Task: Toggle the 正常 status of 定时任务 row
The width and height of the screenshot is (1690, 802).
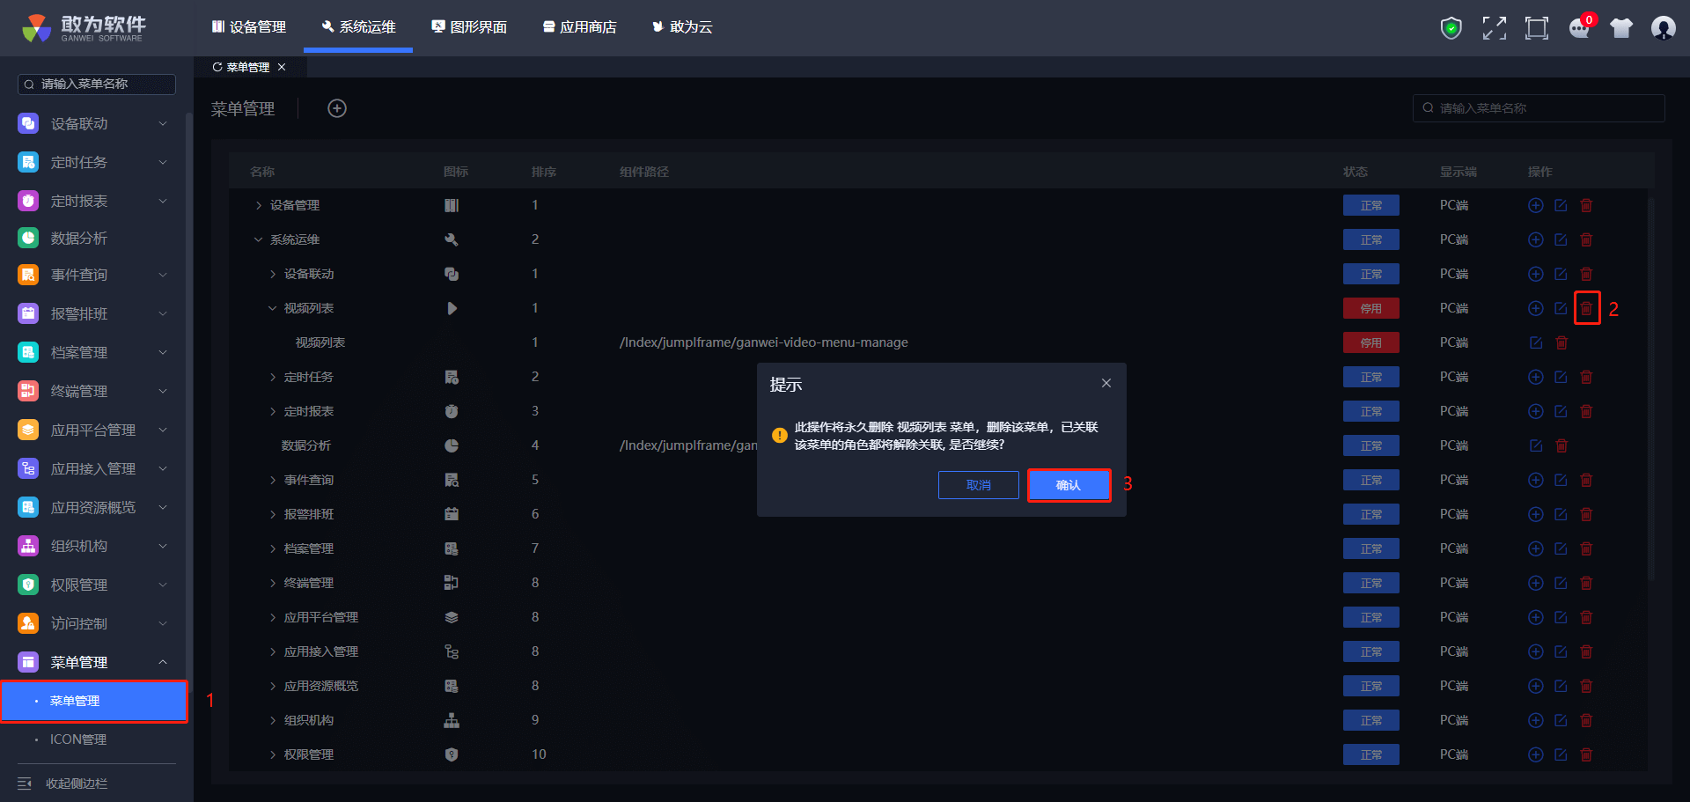Action: point(1370,377)
